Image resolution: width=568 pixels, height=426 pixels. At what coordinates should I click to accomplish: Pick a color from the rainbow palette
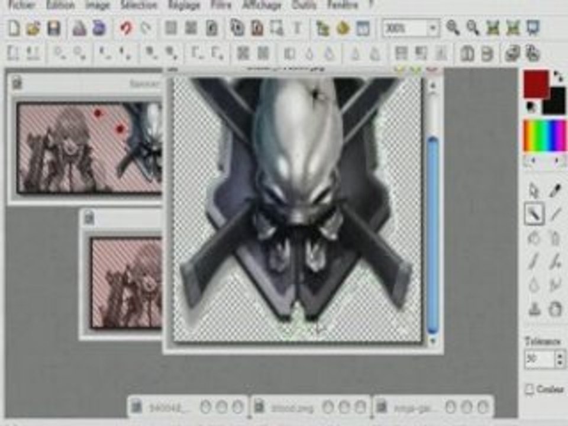pos(544,136)
